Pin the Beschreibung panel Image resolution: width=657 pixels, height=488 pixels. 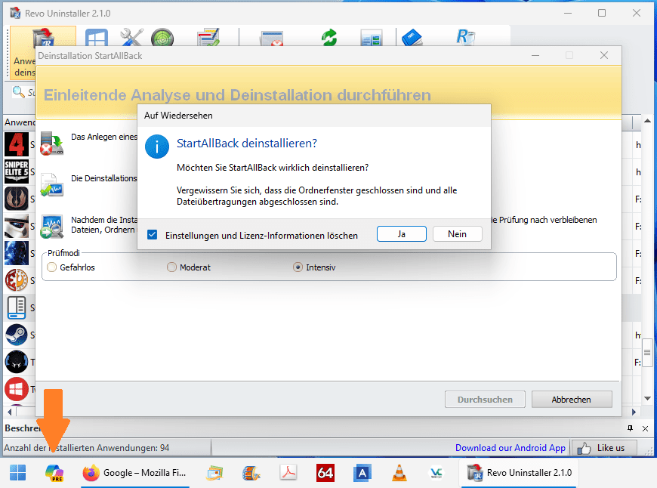pos(630,428)
